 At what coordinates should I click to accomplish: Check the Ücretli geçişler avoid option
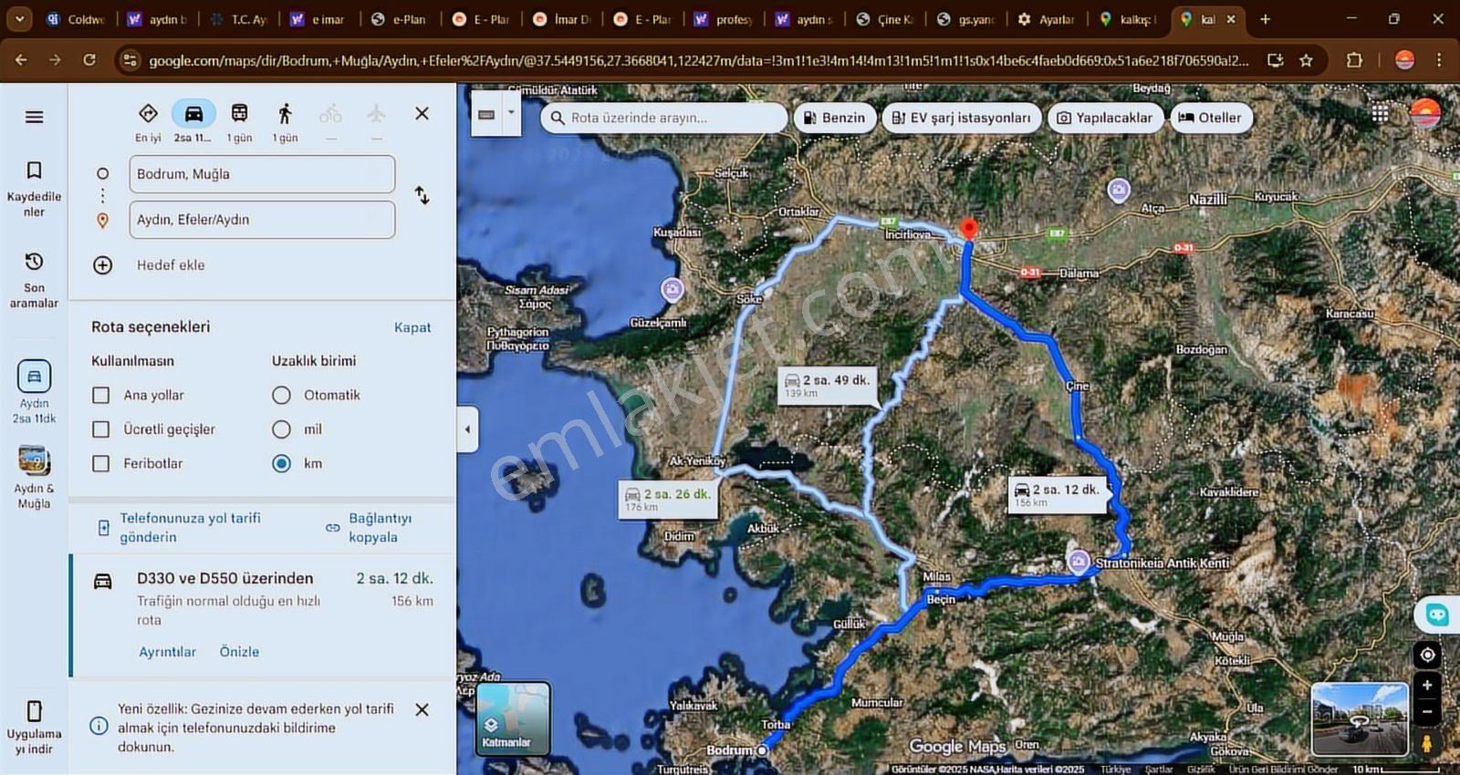click(101, 429)
